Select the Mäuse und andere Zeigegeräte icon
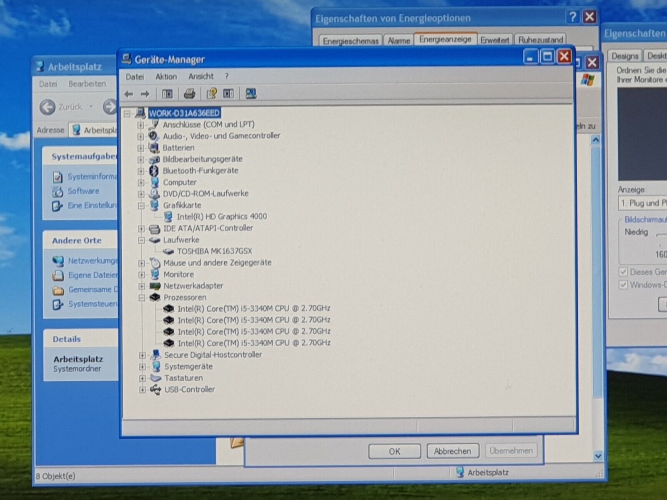 155,263
